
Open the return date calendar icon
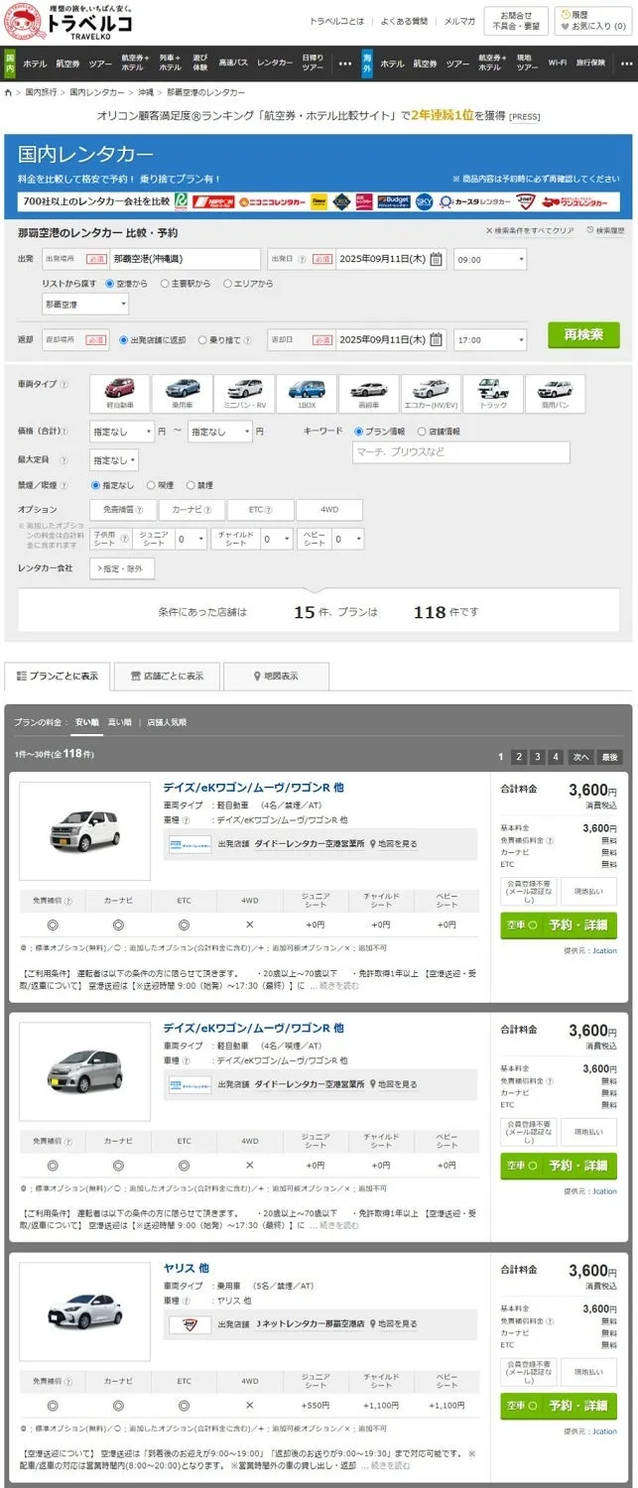pos(437,339)
